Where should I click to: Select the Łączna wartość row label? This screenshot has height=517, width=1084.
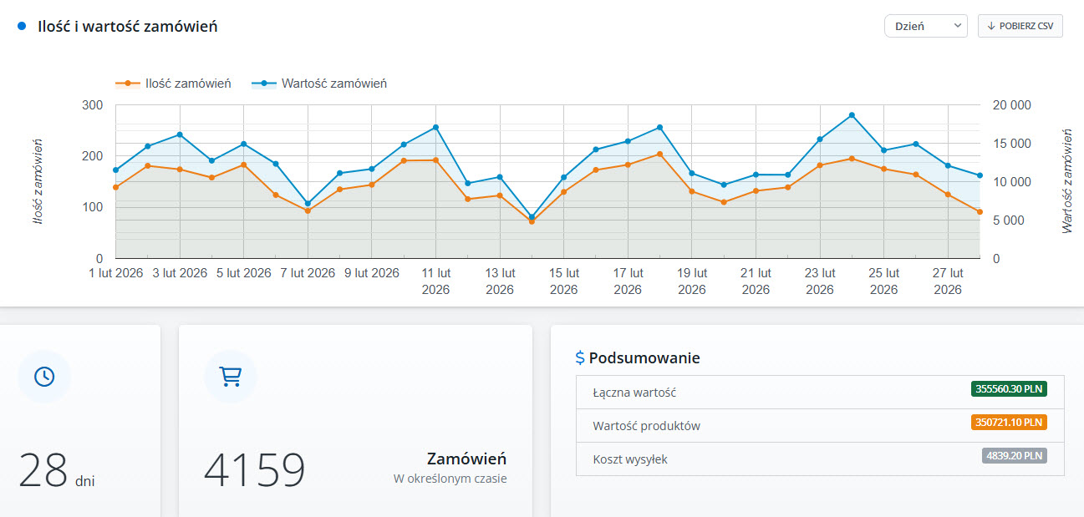634,392
